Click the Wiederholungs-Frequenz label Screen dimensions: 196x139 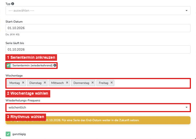point(23,101)
